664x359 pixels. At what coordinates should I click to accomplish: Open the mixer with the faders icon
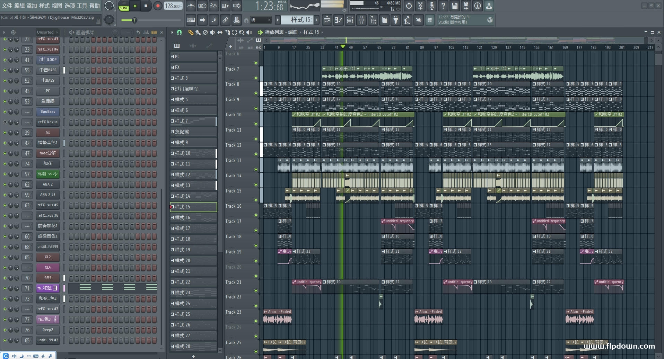coord(361,20)
